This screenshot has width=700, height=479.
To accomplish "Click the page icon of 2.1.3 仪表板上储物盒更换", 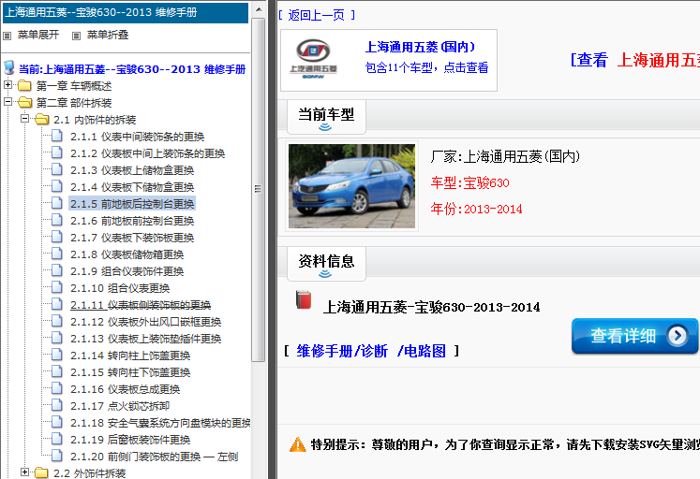I will click(x=57, y=169).
